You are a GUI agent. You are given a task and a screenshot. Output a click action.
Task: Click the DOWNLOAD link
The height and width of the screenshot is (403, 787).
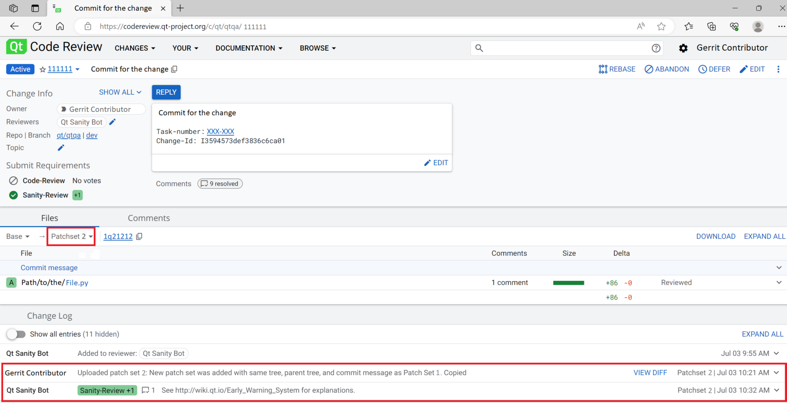tap(716, 236)
